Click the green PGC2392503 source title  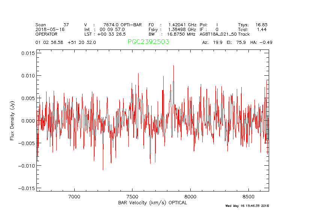pos(148,42)
